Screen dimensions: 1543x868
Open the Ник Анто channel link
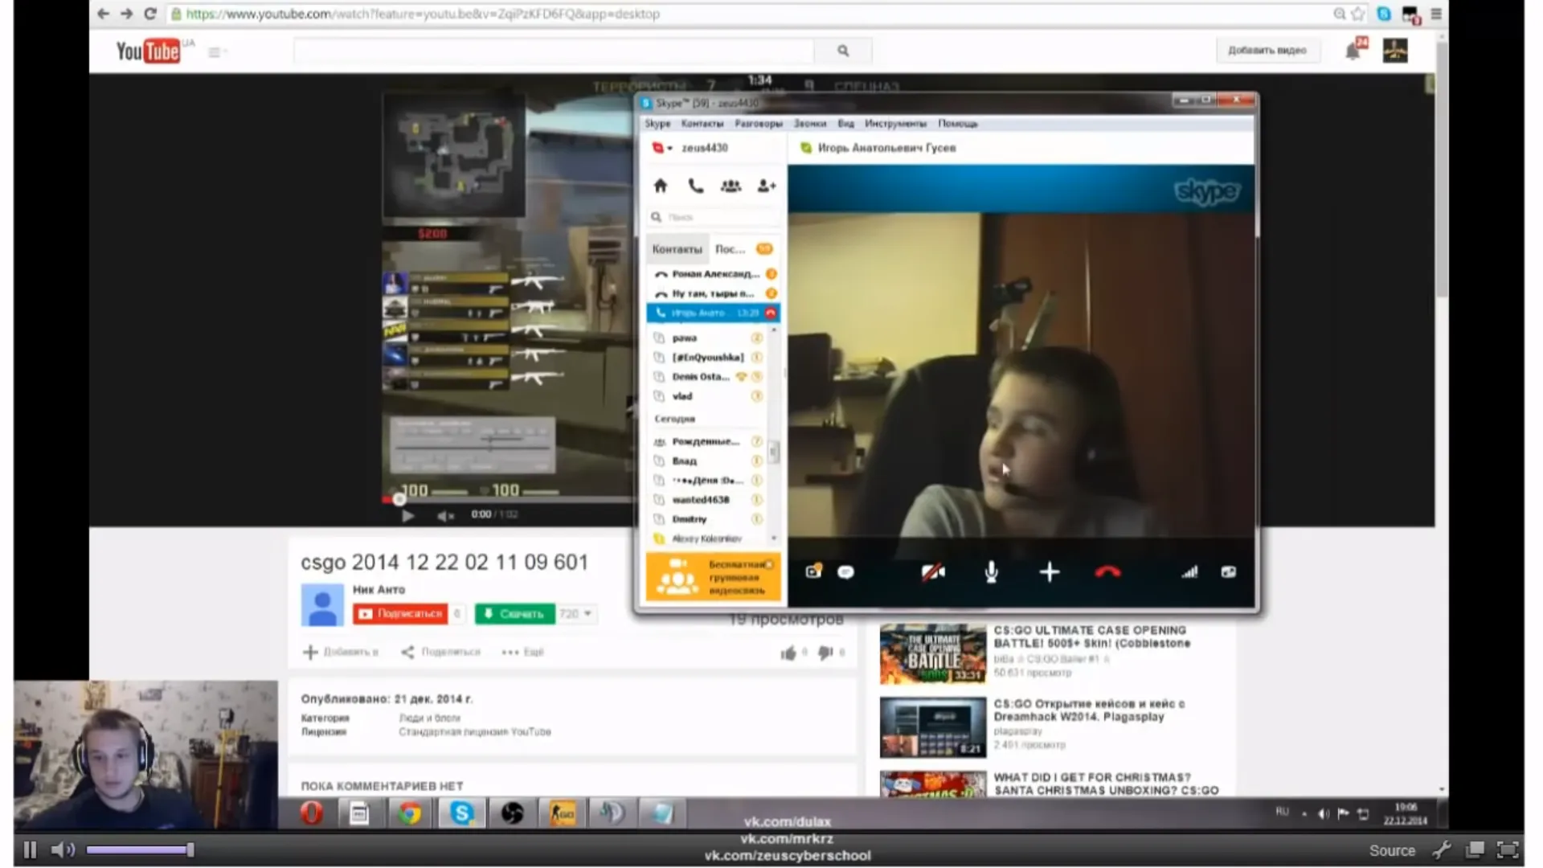click(x=379, y=590)
